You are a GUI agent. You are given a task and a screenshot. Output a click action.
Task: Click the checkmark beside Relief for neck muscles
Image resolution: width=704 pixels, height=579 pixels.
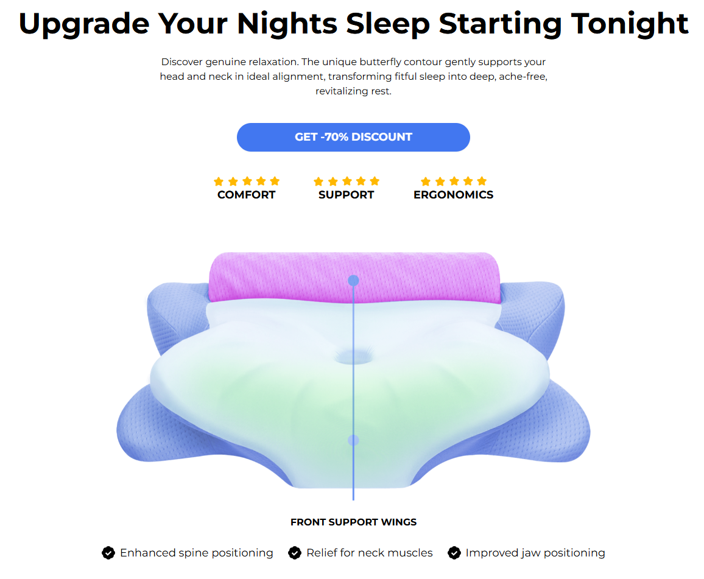295,553
